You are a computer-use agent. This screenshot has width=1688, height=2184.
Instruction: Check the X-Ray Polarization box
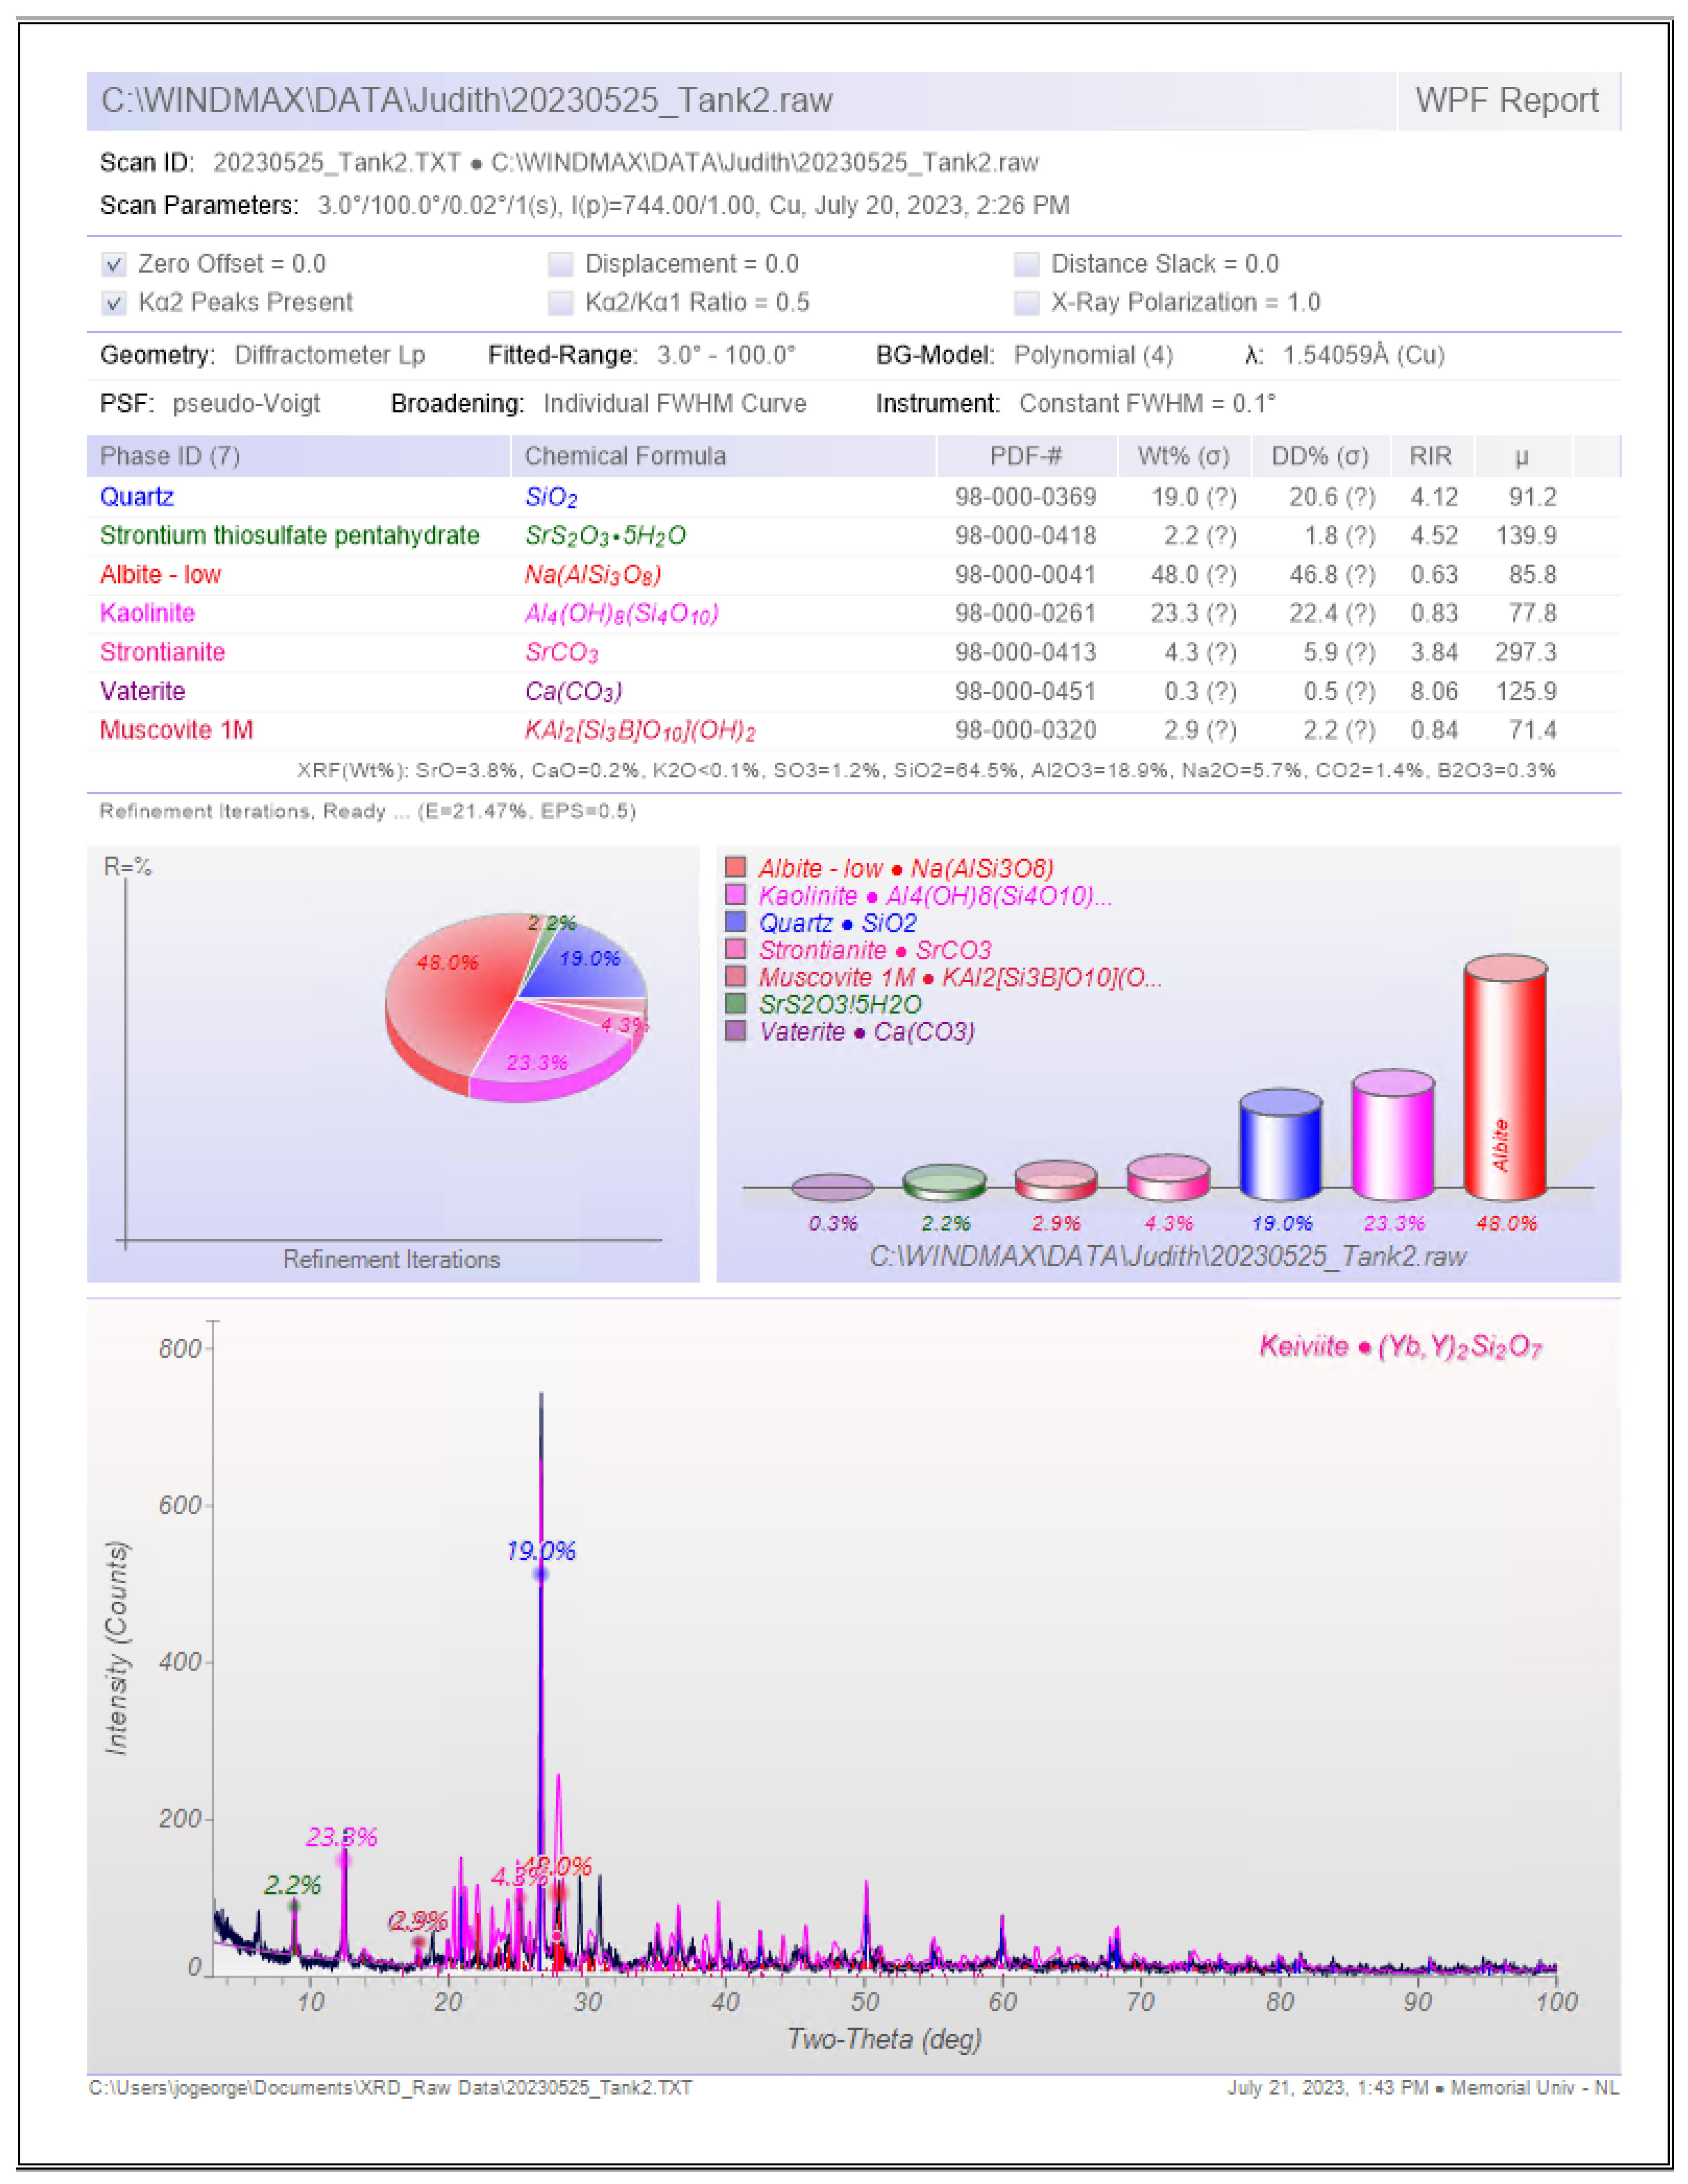1027,303
